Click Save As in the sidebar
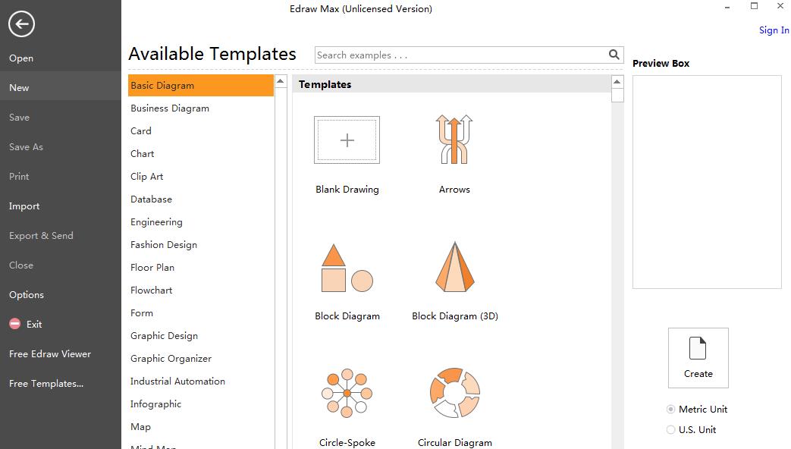The height and width of the screenshot is (449, 791). click(x=27, y=147)
